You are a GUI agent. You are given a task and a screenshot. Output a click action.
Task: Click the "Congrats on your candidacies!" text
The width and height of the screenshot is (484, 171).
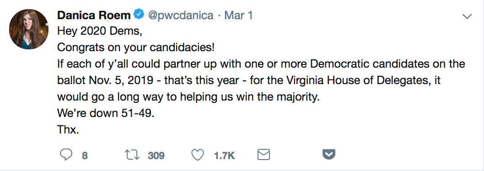click(x=136, y=48)
